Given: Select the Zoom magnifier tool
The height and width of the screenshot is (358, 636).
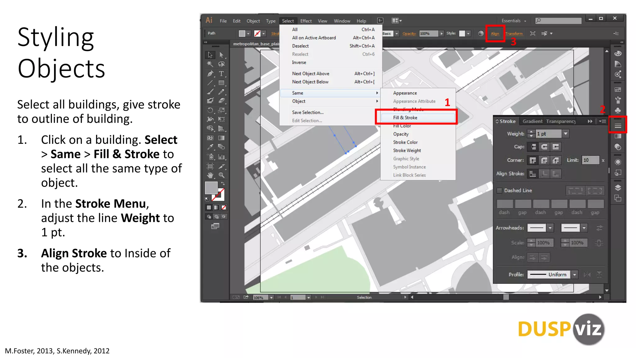Looking at the screenshot, I should tap(221, 175).
